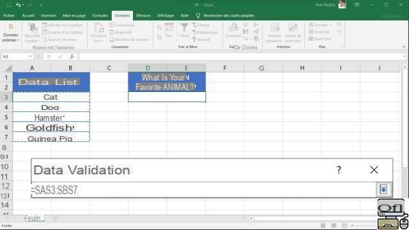
Task: Open Connexions in the ribbon
Action: (x=122, y=26)
